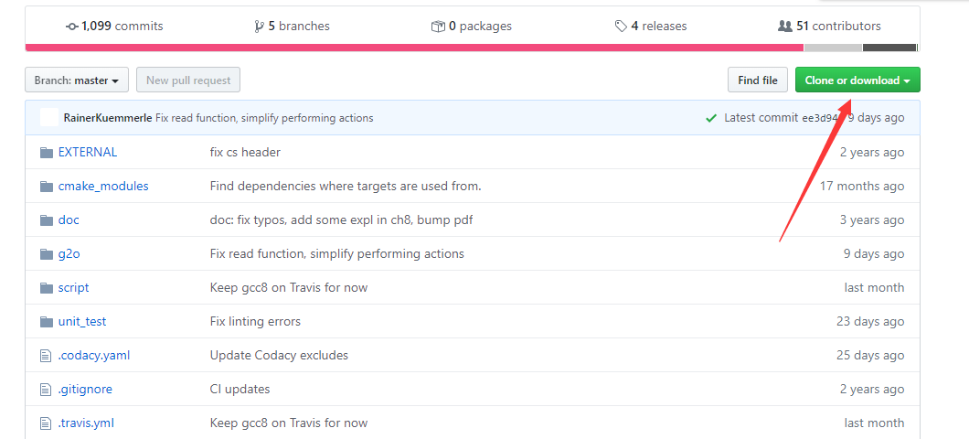The height and width of the screenshot is (439, 969).
Task: Open the g2o folder link
Action: point(69,254)
